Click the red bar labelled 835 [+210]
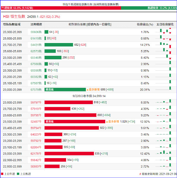177x178 pixels. (69, 154)
